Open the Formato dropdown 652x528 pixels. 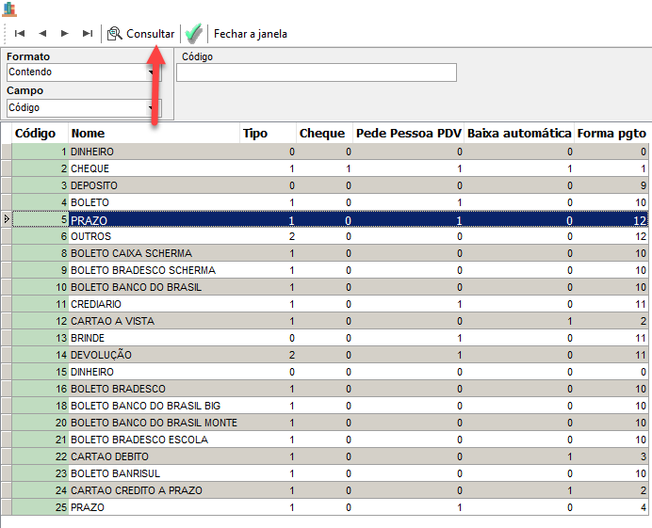151,72
